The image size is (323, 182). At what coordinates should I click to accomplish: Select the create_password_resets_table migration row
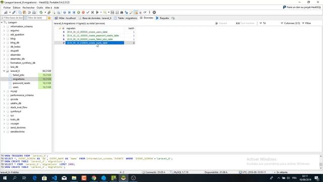tap(95, 36)
